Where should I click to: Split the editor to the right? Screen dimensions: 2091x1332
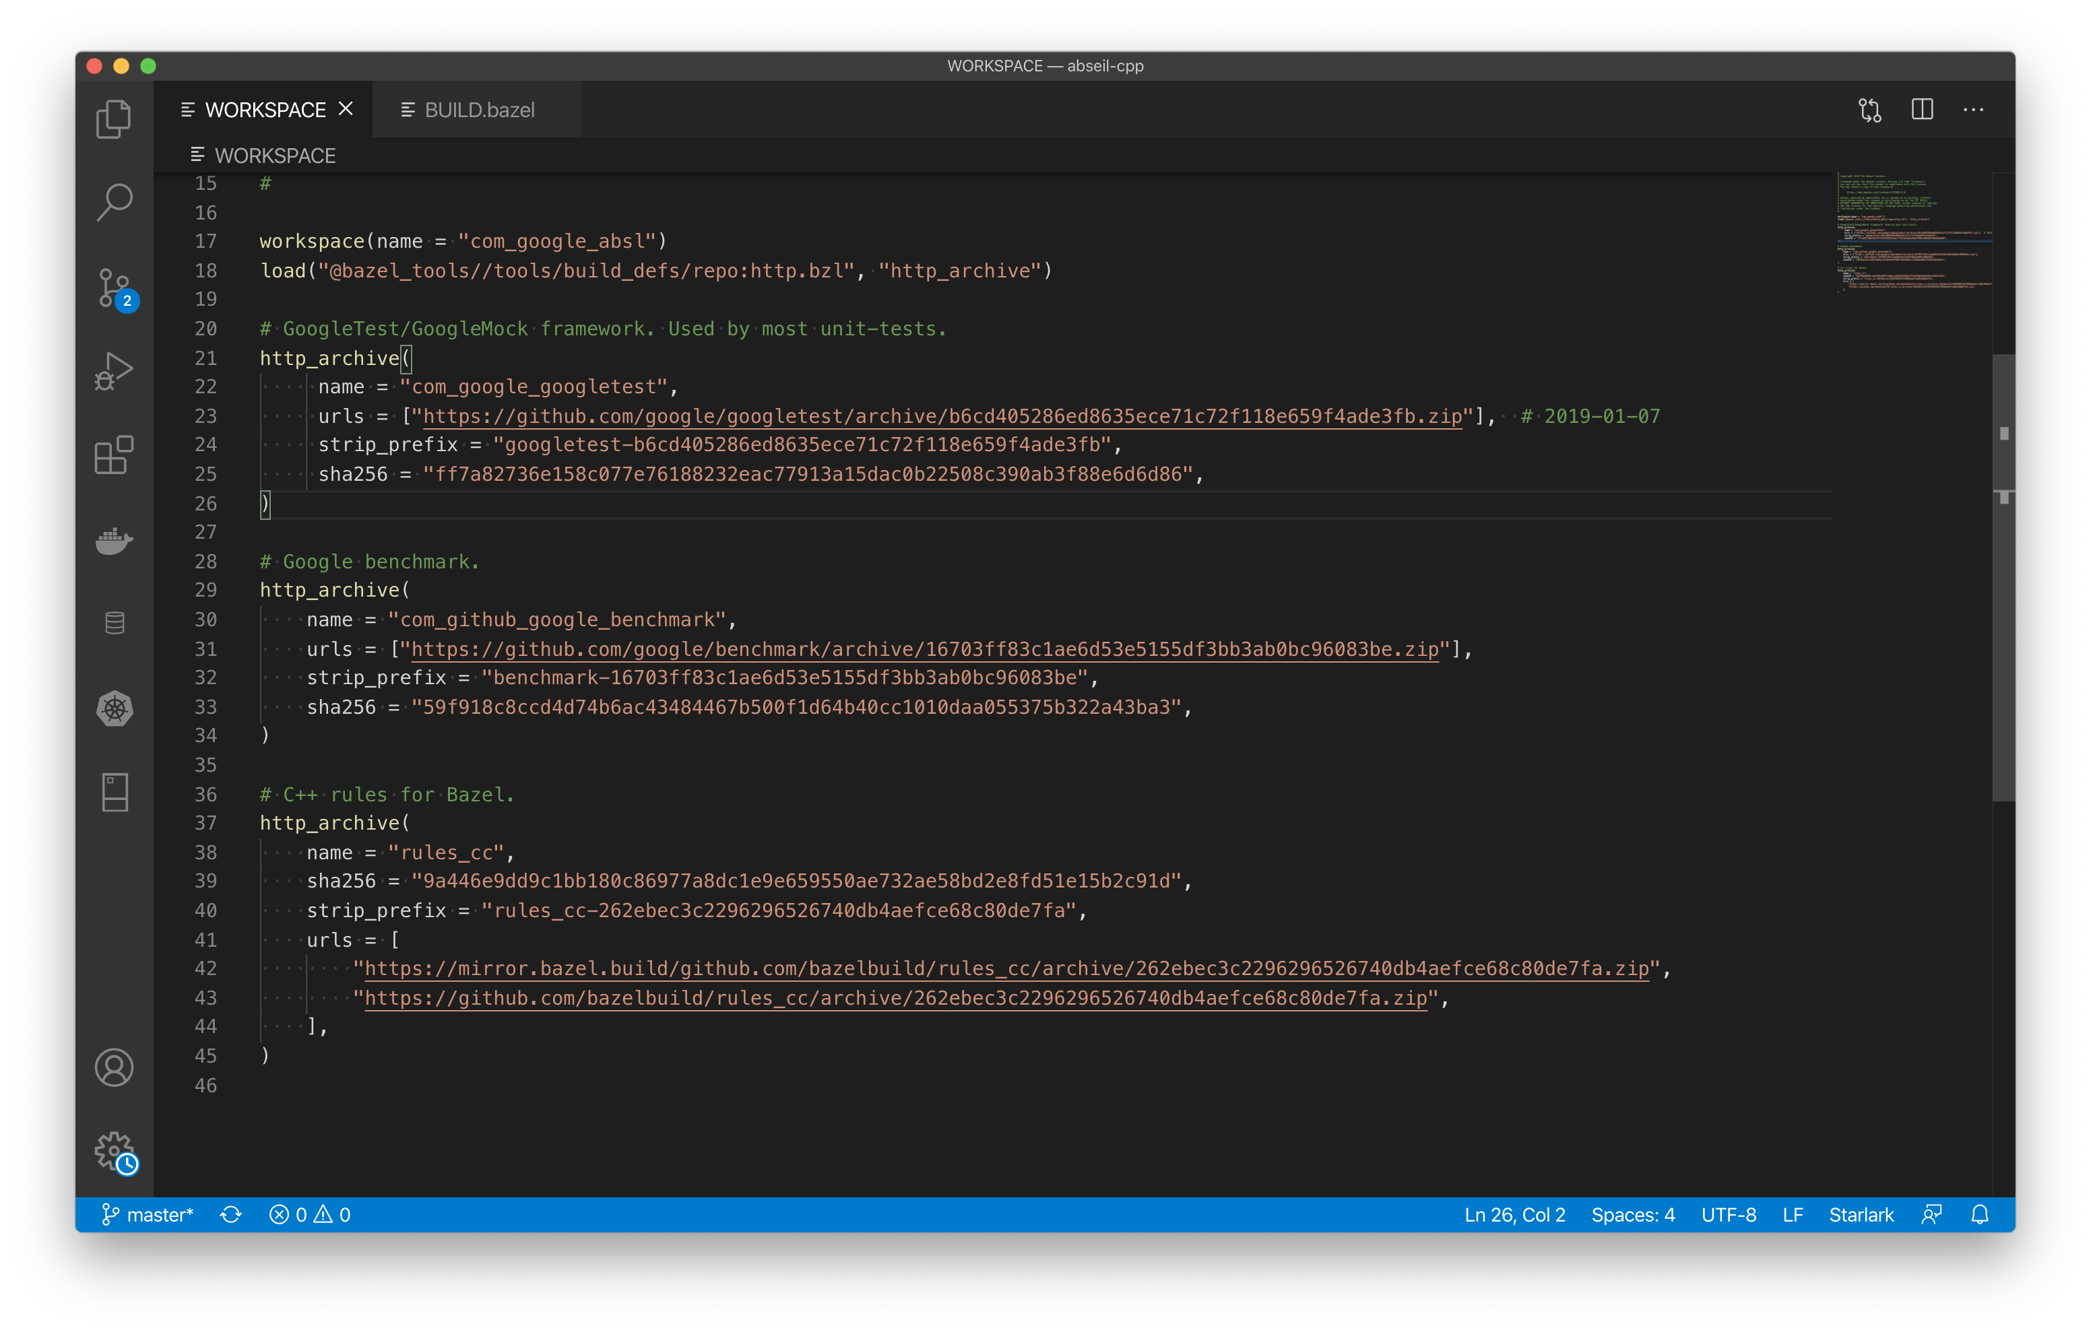pyautogui.click(x=1922, y=110)
